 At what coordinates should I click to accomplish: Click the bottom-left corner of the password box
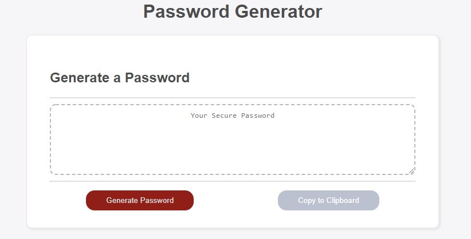[x=52, y=173]
